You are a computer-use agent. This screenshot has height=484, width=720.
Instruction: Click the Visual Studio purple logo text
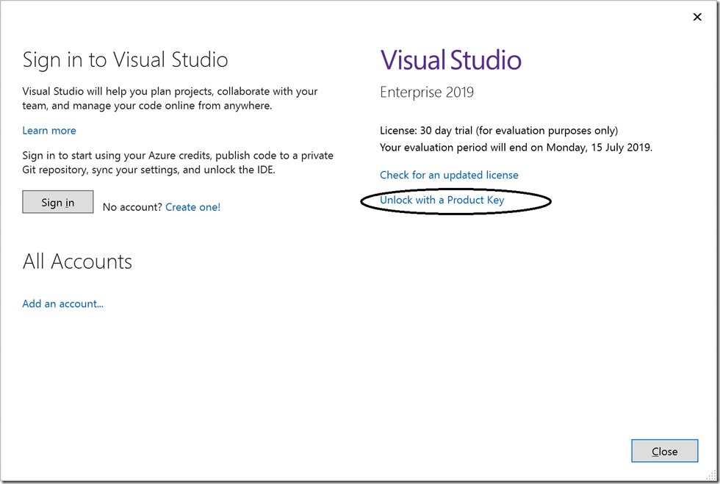[x=450, y=60]
